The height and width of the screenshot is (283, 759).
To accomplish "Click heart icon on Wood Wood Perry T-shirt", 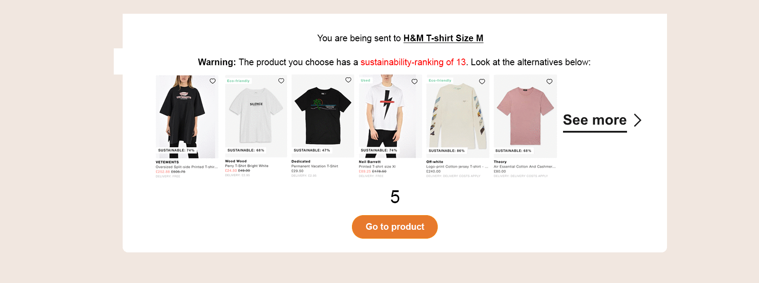I will tap(281, 81).
